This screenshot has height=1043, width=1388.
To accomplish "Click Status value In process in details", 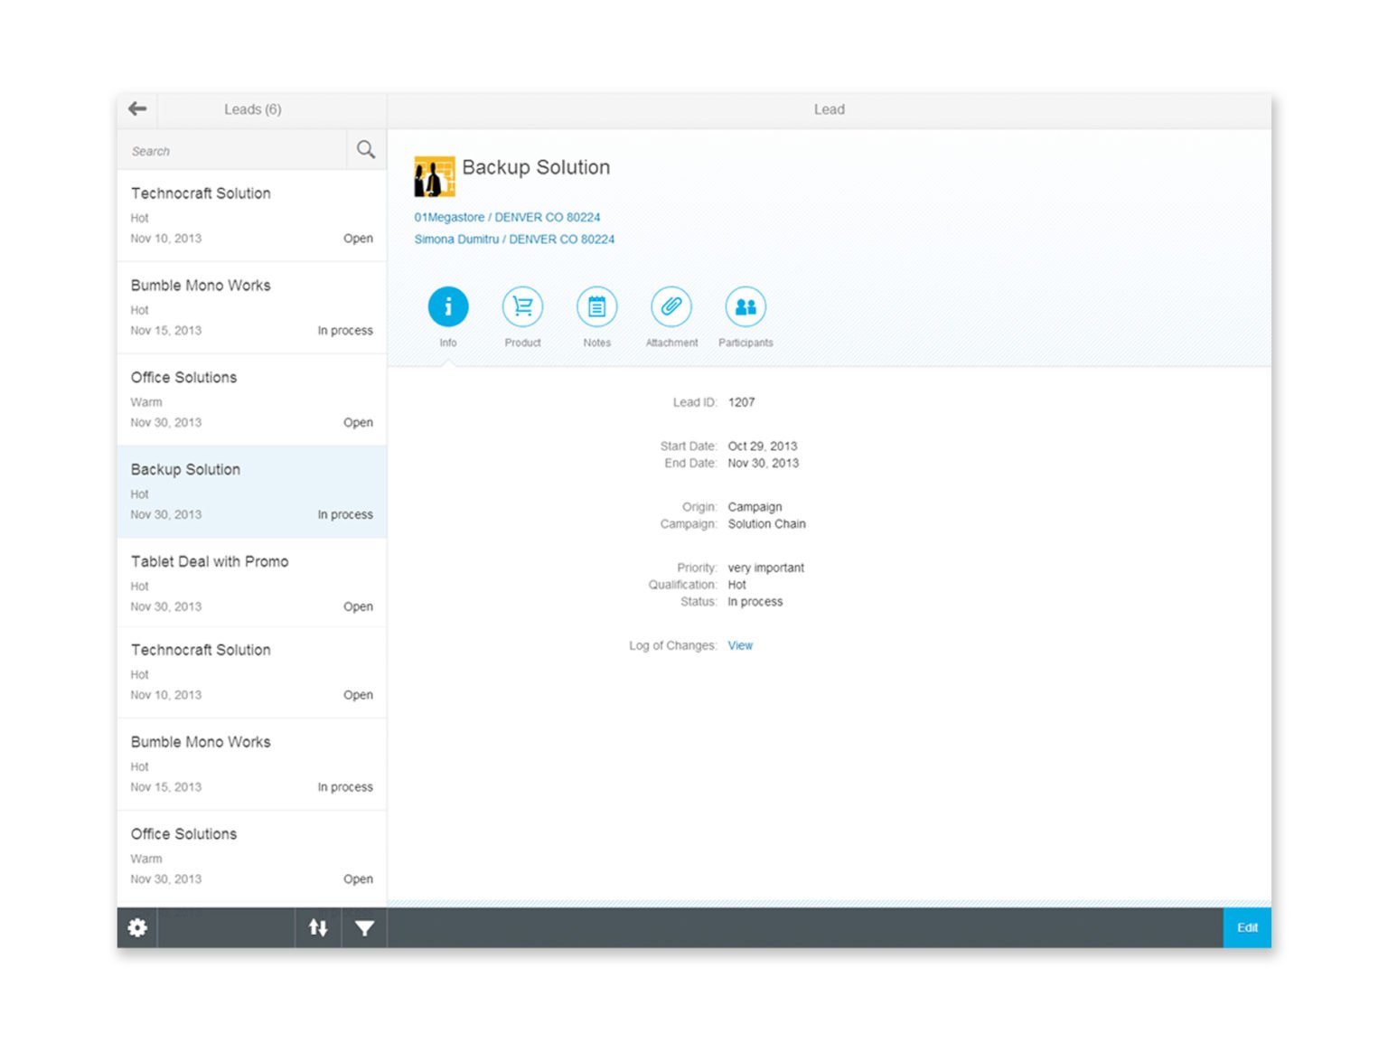I will 755,601.
